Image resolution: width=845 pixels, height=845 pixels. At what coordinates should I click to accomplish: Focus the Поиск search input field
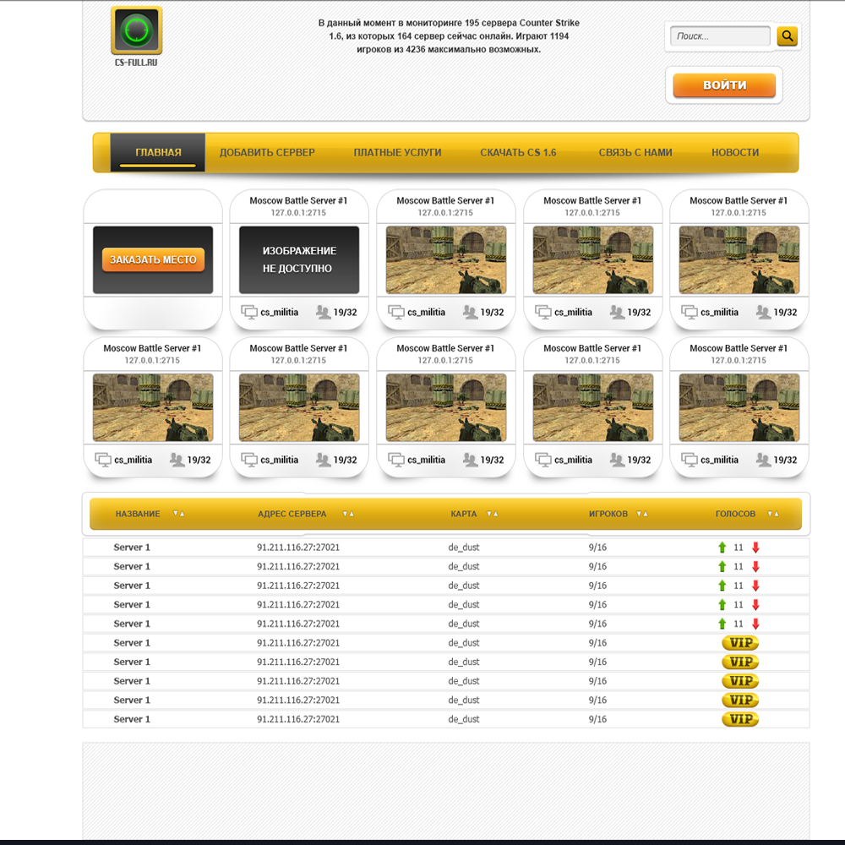pyautogui.click(x=720, y=36)
